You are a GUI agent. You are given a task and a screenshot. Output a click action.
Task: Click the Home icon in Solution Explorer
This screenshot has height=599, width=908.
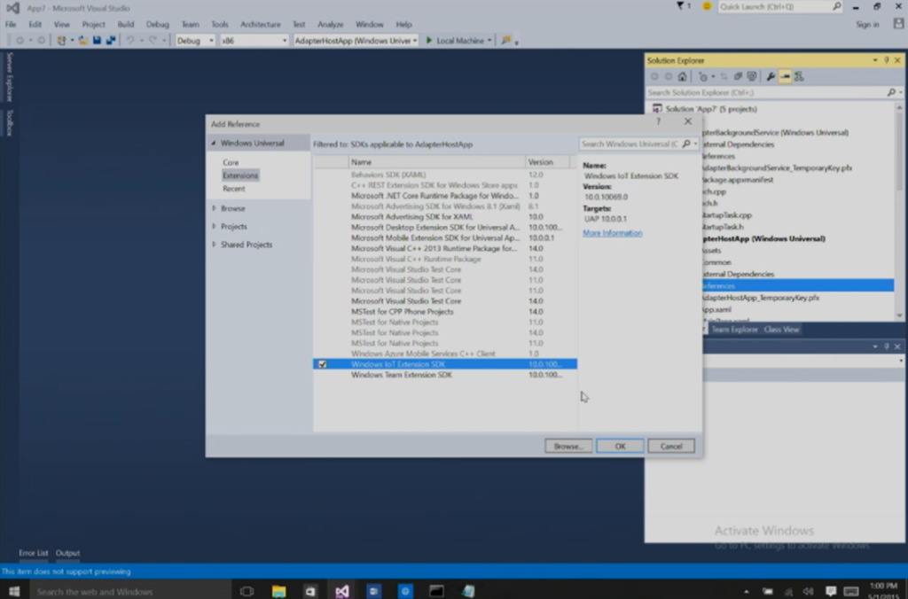click(682, 76)
